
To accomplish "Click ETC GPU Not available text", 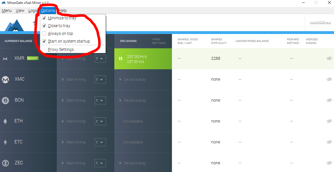I will [133, 142].
